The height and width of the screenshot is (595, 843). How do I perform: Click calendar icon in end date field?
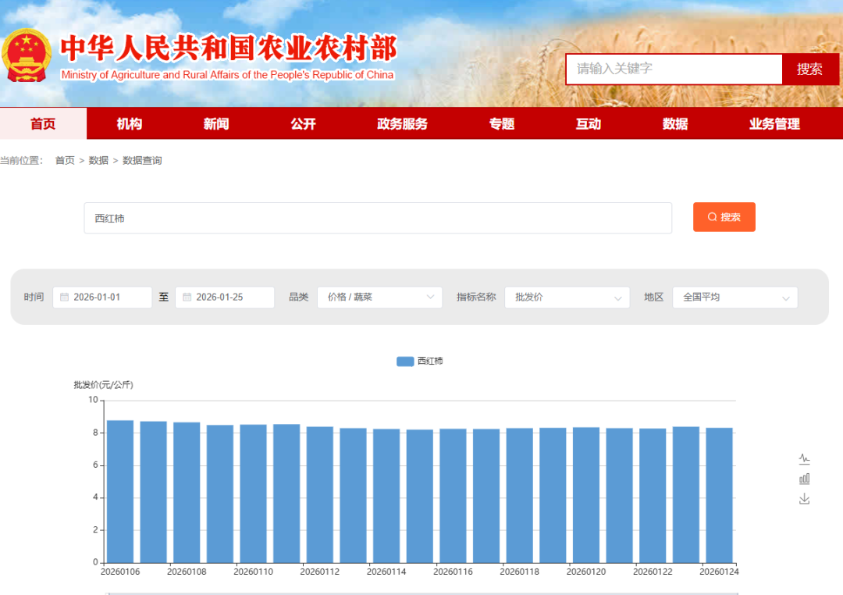tap(187, 297)
